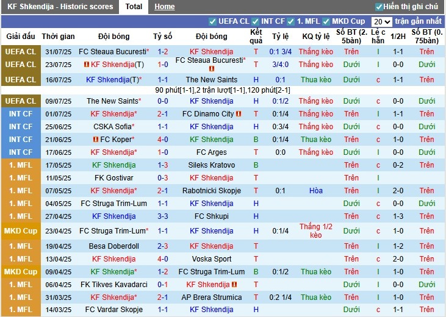Image resolution: width=446 pixels, height=317 pixels.
Task: Click the Thắng 1/2 kèo result
Action: pos(315,231)
